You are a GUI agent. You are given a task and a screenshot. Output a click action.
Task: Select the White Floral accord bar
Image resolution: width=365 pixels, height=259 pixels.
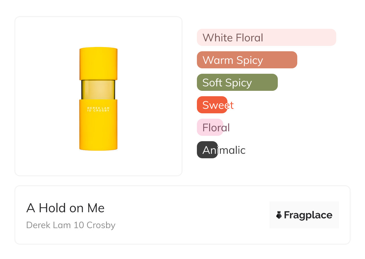266,37
